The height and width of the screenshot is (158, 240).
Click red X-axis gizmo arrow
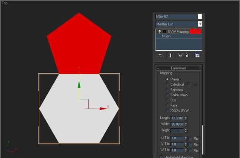pos(103,109)
